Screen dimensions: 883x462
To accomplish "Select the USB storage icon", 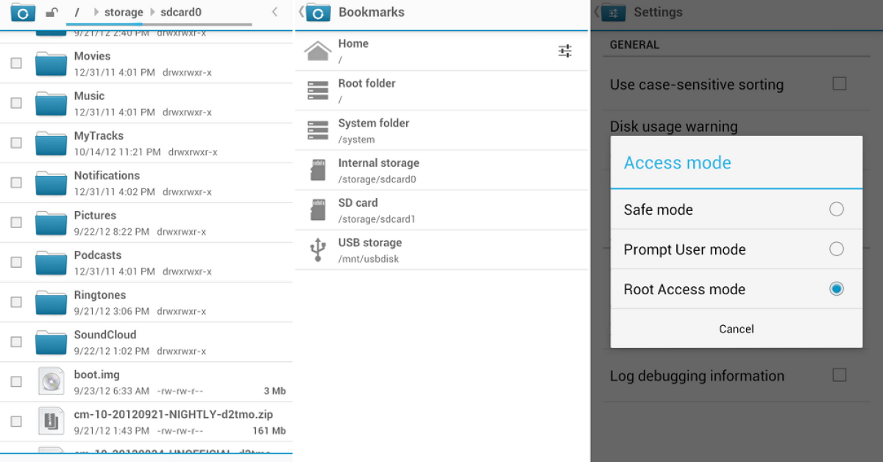I will pos(318,250).
